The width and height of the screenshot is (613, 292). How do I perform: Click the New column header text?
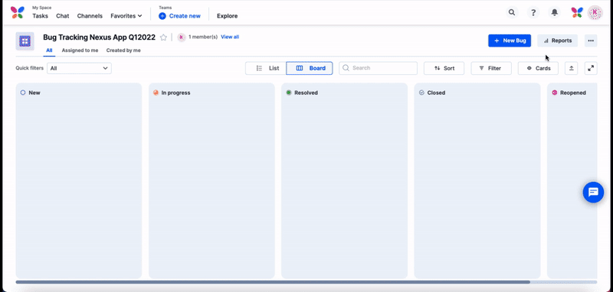tap(34, 92)
